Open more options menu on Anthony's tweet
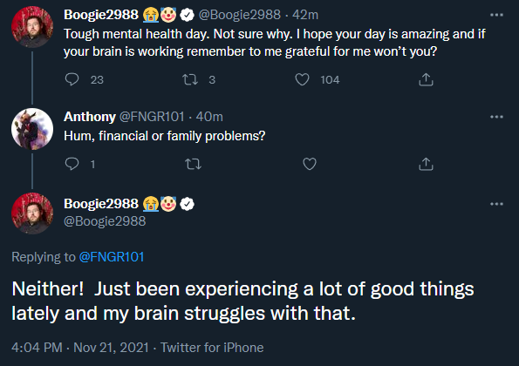The height and width of the screenshot is (366, 519). (496, 117)
